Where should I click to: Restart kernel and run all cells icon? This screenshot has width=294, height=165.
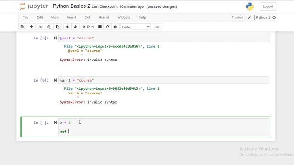pyautogui.click(x=115, y=27)
